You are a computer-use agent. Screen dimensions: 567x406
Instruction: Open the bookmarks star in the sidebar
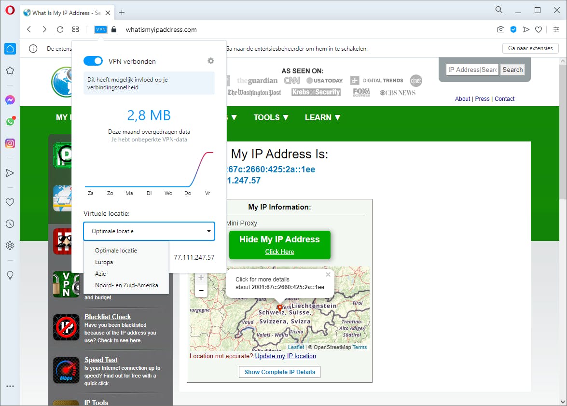10,70
